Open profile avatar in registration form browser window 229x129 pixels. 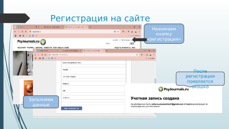[150, 55]
